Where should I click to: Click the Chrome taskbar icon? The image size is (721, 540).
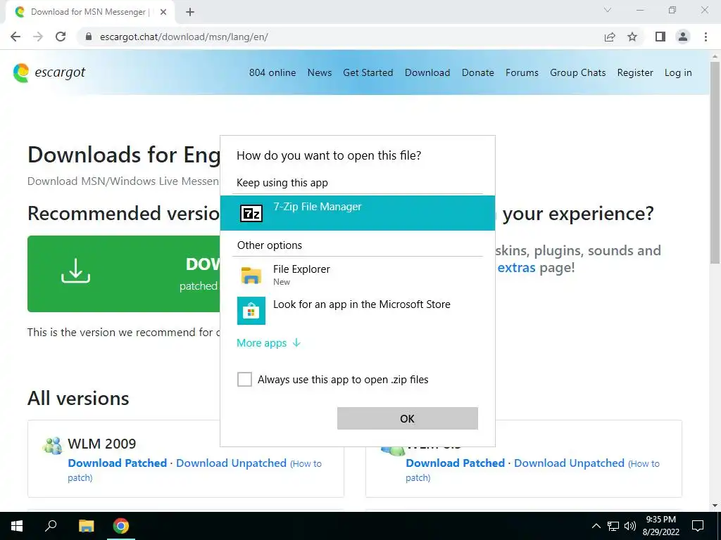[121, 526]
